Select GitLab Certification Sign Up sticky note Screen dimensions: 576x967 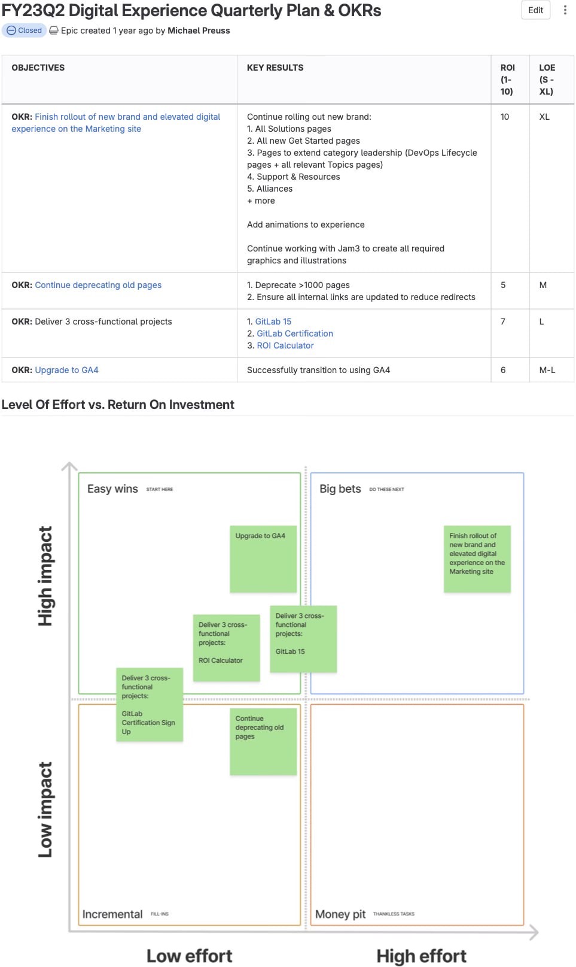coord(149,705)
